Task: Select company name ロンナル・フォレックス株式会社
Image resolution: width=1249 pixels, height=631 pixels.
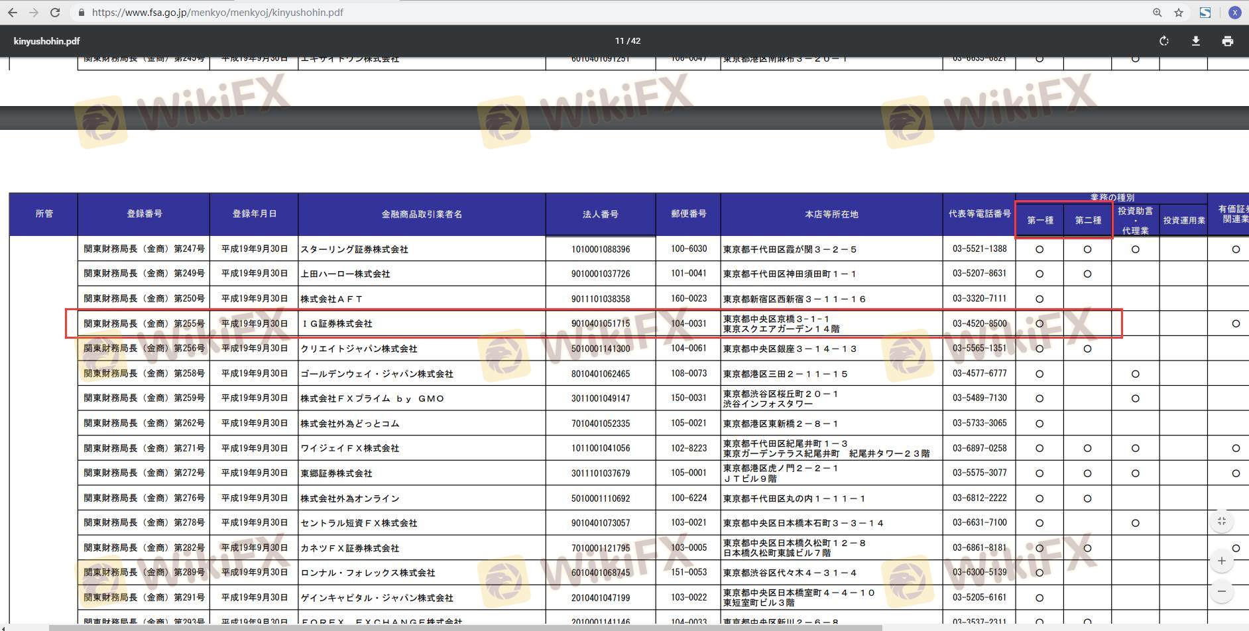Action: (367, 573)
